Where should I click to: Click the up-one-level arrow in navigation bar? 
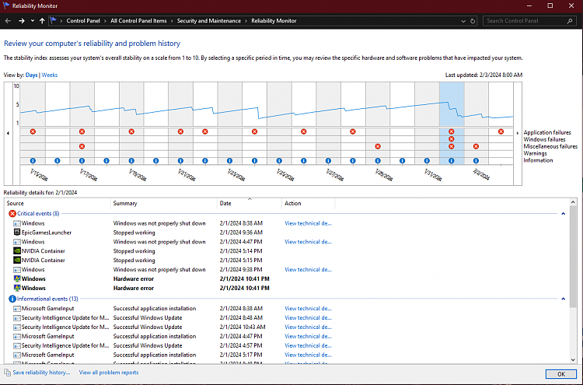click(x=42, y=21)
